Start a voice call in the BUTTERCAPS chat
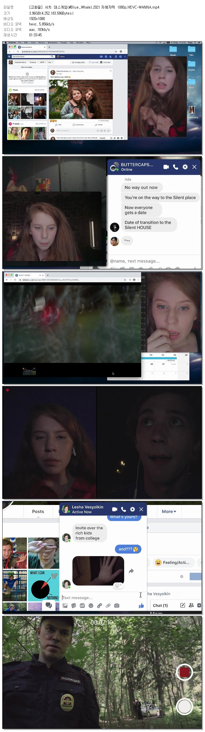The height and width of the screenshot is (732, 205). (x=176, y=167)
